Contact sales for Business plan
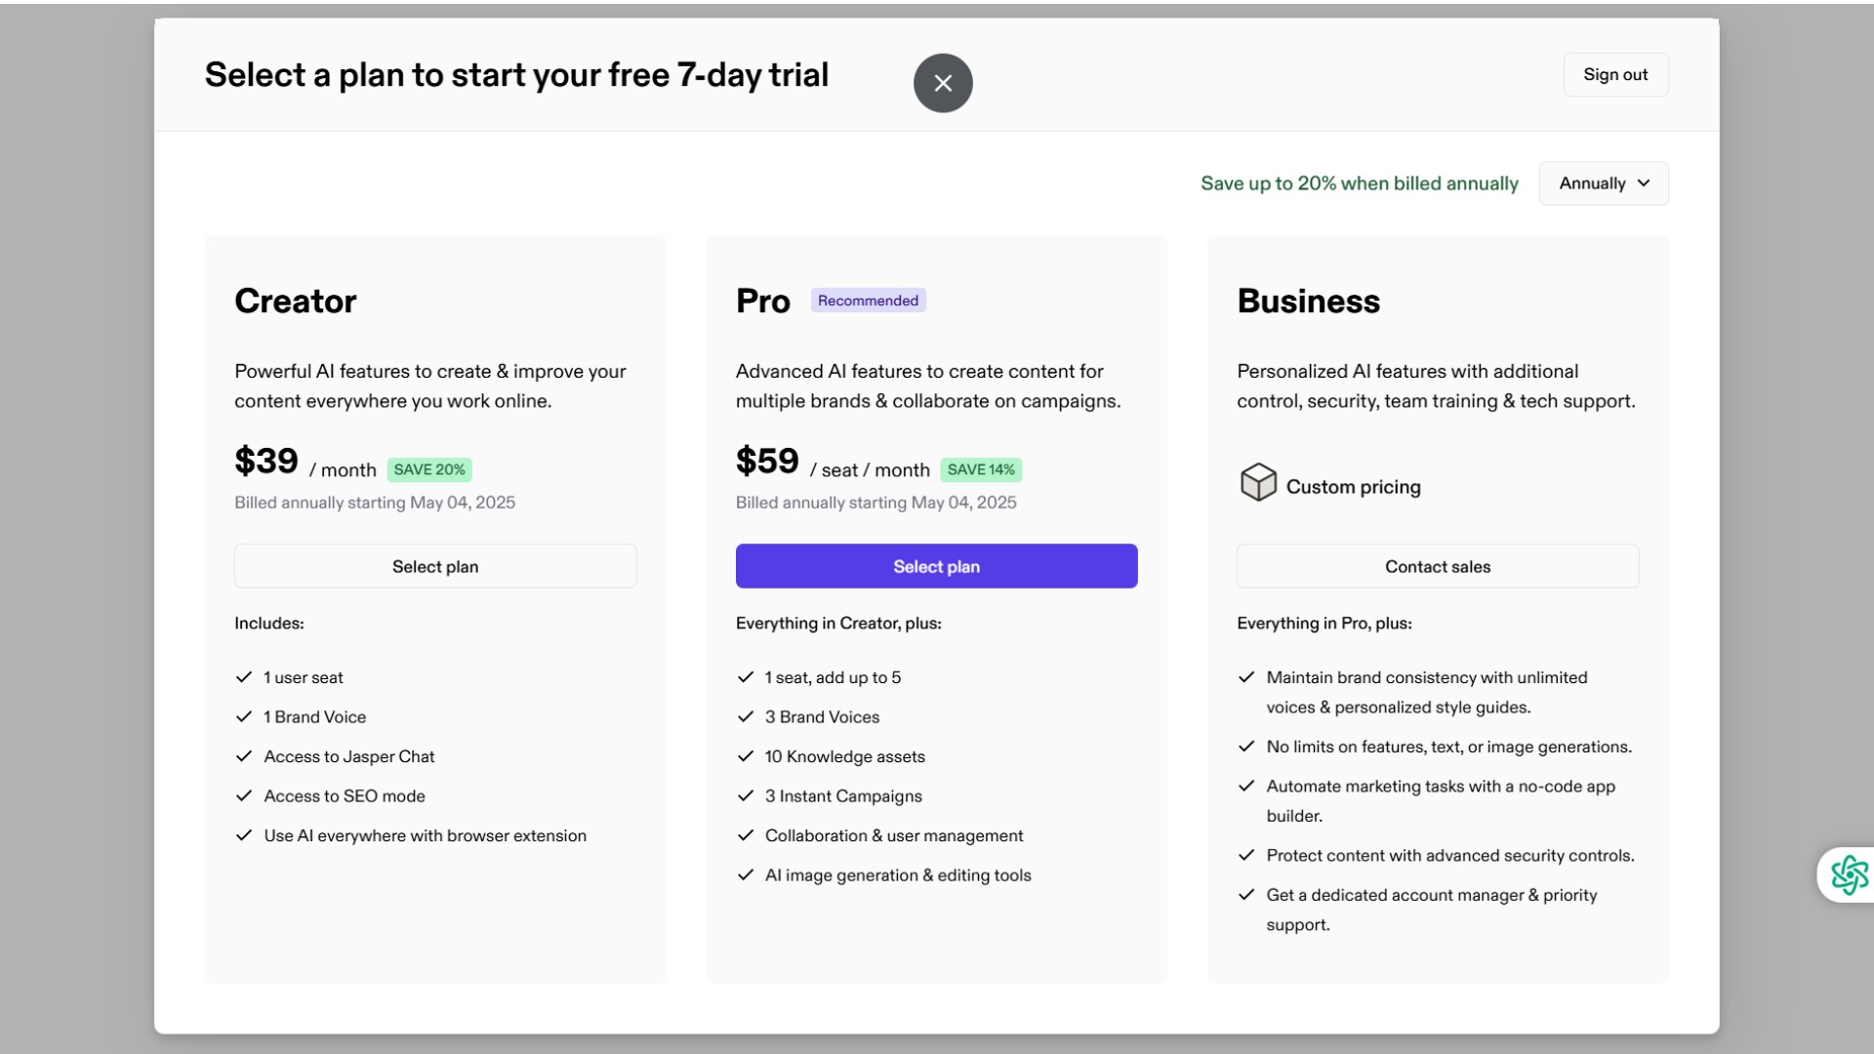1874x1054 pixels. (x=1438, y=566)
